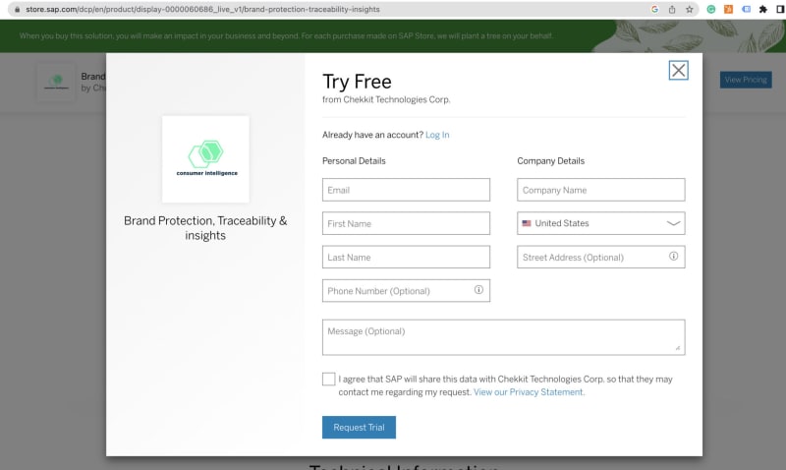Image resolution: width=786 pixels, height=470 pixels.
Task: Open the View our Privacy Statement link
Action: tap(529, 392)
